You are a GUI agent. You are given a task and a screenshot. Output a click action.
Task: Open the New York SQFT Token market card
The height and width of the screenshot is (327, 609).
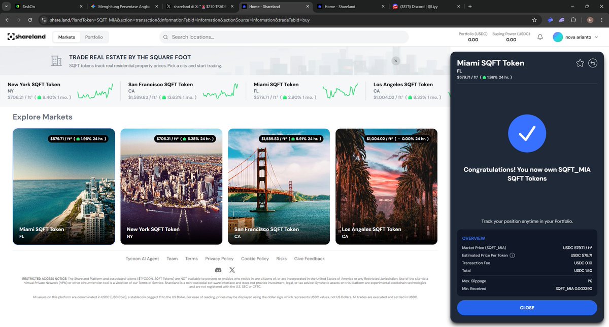pos(171,187)
